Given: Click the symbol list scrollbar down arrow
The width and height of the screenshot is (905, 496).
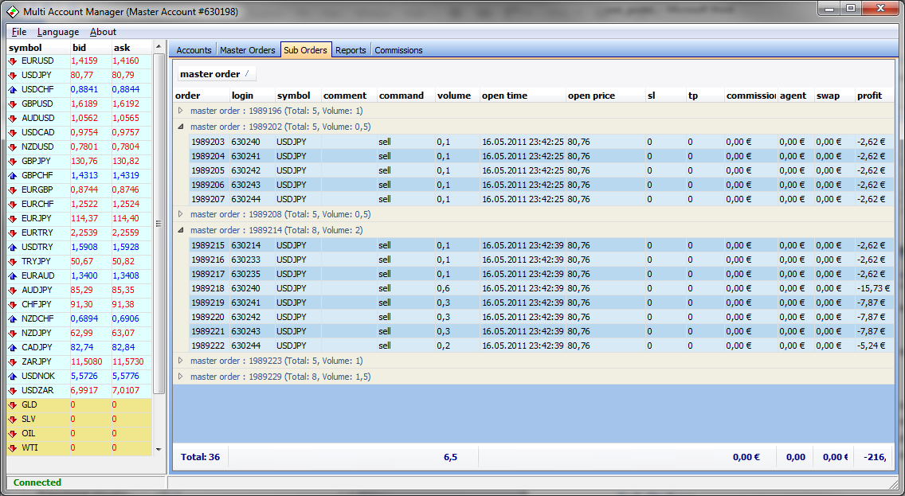Looking at the screenshot, I should (159, 449).
